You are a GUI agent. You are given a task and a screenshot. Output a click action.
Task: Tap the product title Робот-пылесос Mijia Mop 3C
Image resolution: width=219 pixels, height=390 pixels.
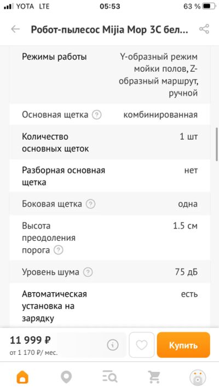tap(109, 30)
